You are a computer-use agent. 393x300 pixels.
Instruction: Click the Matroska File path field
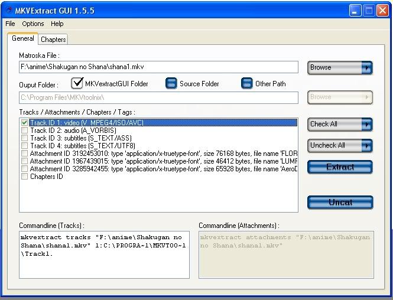(158, 67)
